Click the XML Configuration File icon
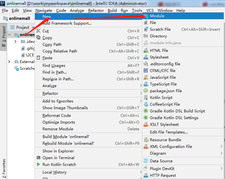The width and height of the screenshot is (225, 179). (x=146, y=147)
